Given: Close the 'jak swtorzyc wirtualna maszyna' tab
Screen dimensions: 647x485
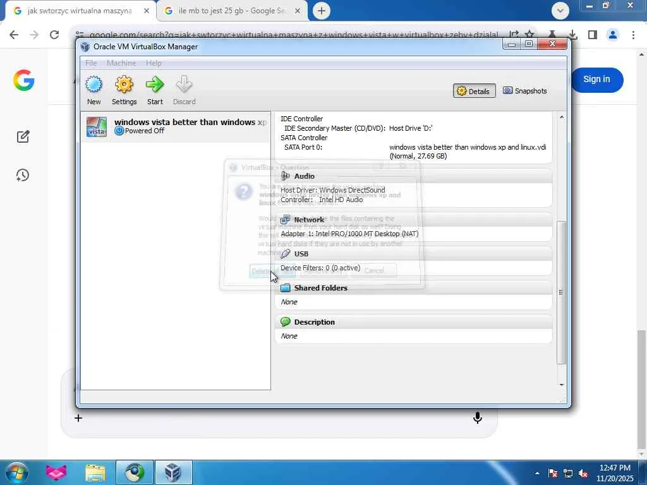Looking at the screenshot, I should (147, 11).
